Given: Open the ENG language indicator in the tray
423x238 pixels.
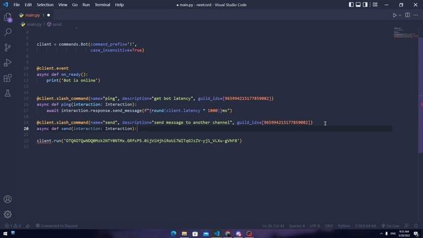Looking at the screenshot, I should coord(393,233).
